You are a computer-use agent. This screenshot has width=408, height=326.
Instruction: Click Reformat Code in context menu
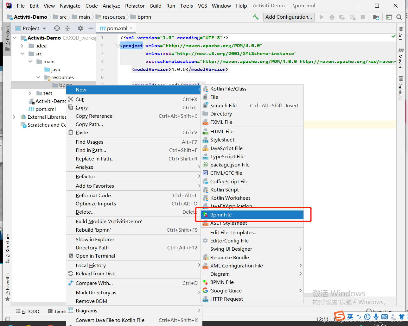click(x=133, y=195)
